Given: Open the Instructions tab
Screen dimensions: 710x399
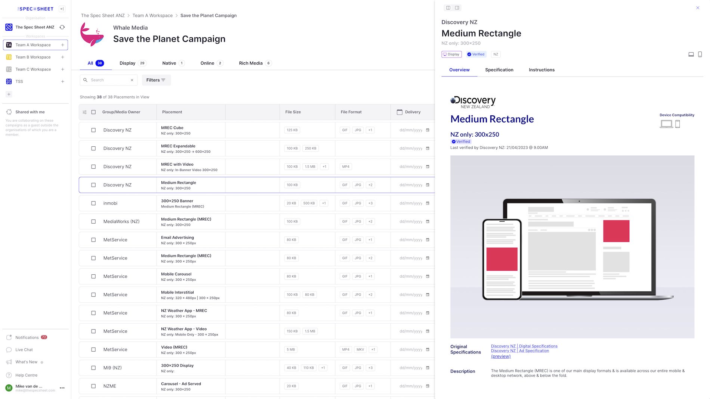Looking at the screenshot, I should [x=541, y=70].
